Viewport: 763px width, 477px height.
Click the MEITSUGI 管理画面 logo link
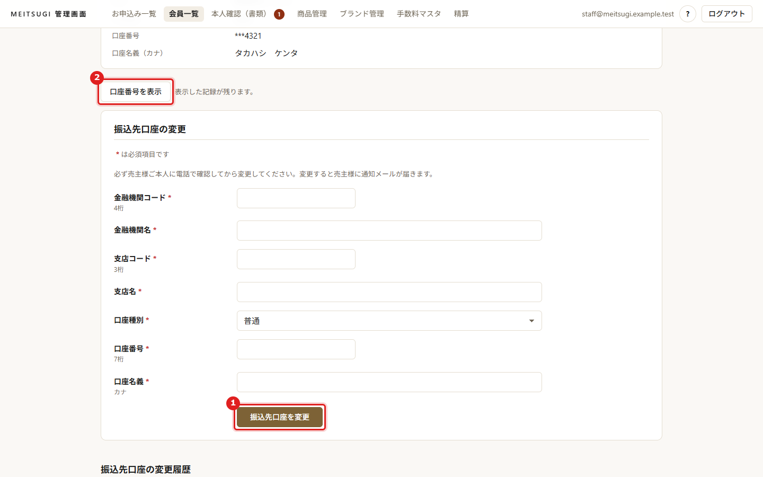pos(49,14)
